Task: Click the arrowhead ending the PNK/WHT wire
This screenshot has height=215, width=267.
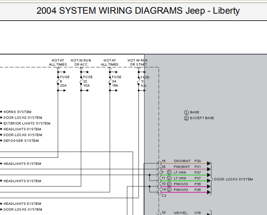Action: pyautogui.click(x=209, y=169)
